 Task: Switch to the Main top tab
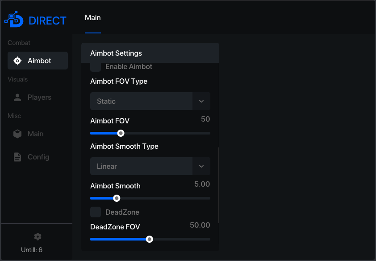click(x=93, y=18)
